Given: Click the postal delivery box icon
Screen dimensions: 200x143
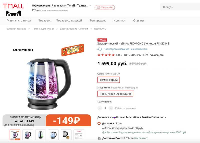Looking at the screenshot, I should point(99,138).
